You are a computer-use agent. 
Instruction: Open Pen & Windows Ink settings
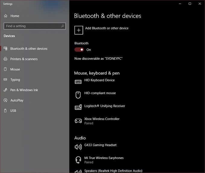click(35, 90)
